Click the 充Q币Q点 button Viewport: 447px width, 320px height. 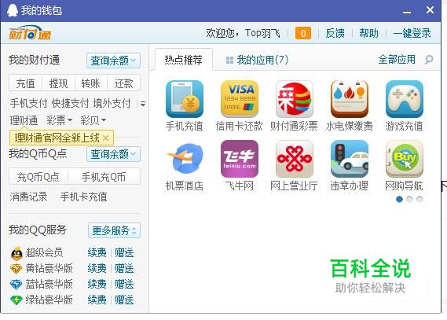pyautogui.click(x=38, y=177)
